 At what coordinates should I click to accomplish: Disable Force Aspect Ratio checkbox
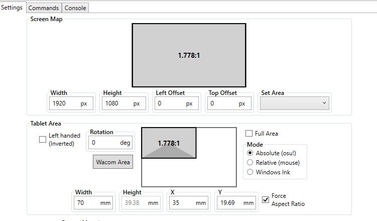(266, 199)
